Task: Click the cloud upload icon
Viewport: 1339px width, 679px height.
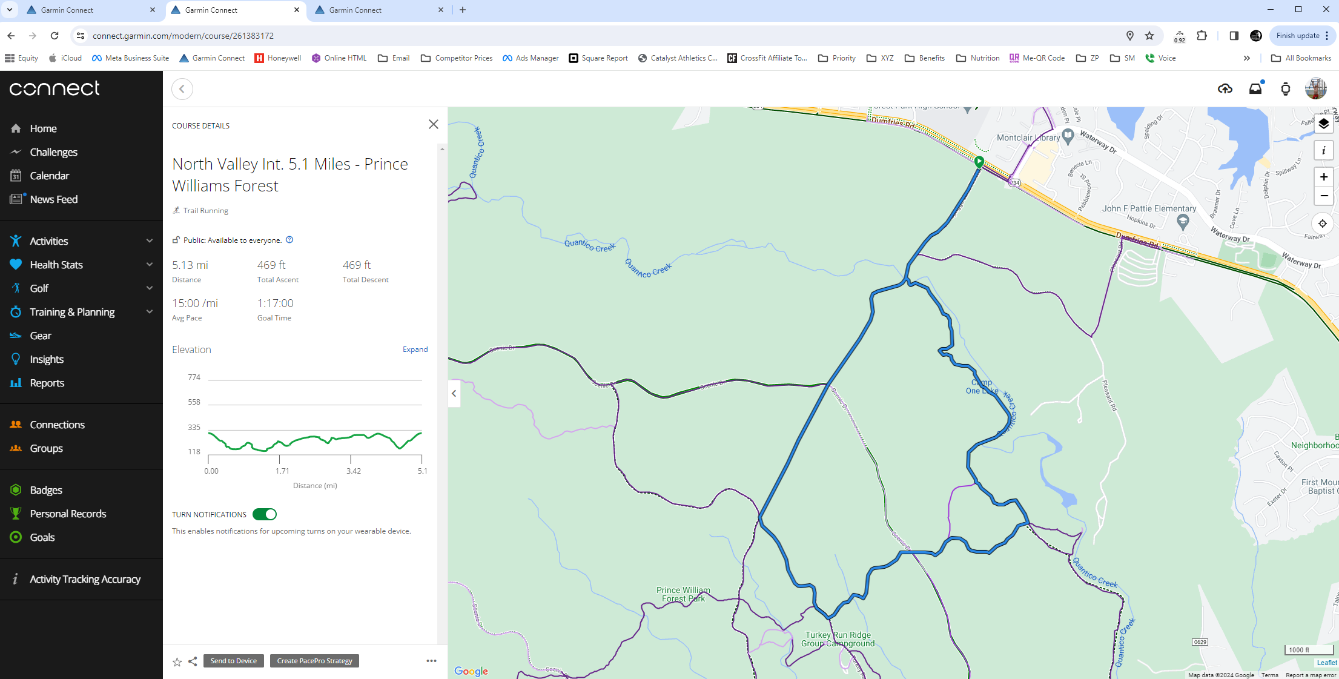Action: [x=1225, y=89]
